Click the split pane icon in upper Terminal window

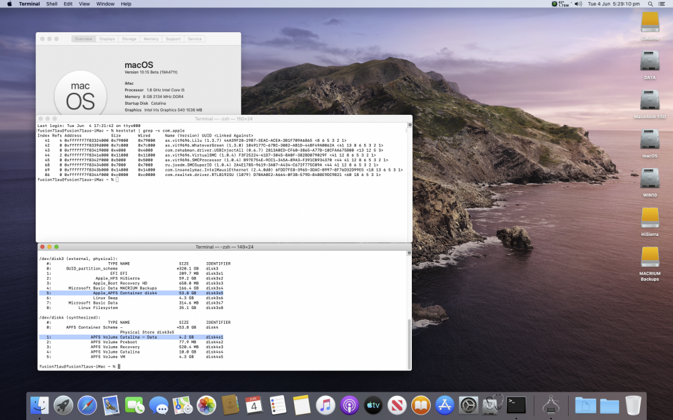(x=409, y=125)
